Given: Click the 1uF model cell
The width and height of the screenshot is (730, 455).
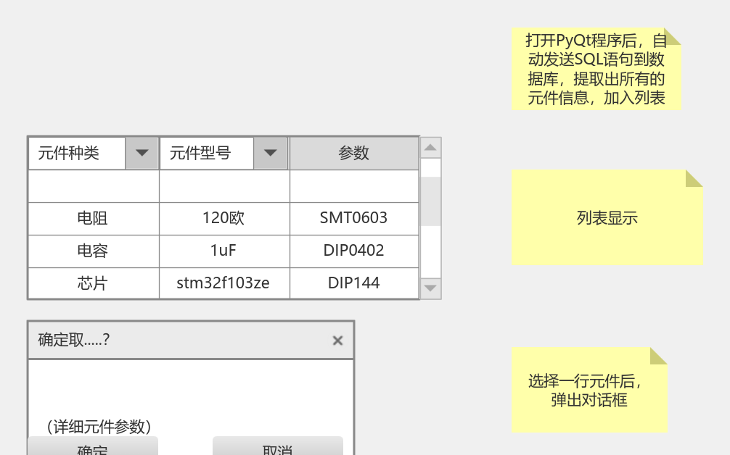Looking at the screenshot, I should click(223, 251).
